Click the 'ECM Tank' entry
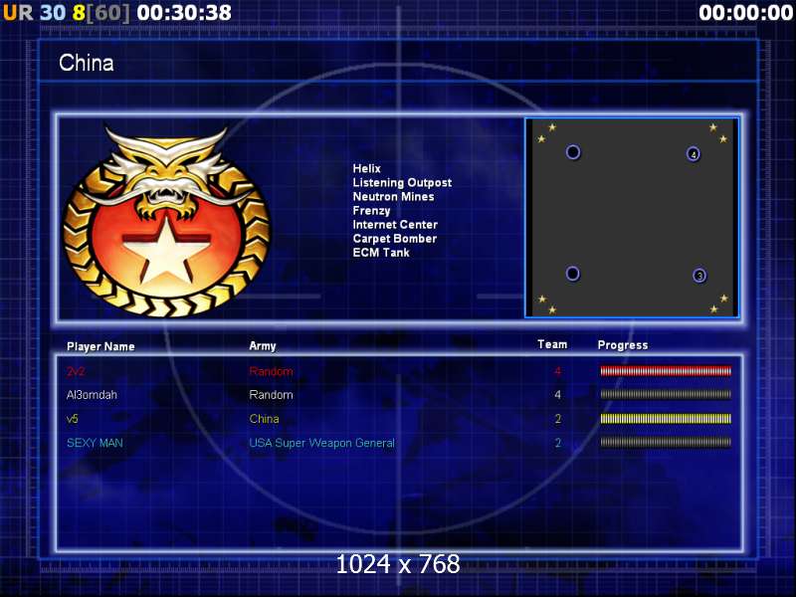 pyautogui.click(x=381, y=253)
